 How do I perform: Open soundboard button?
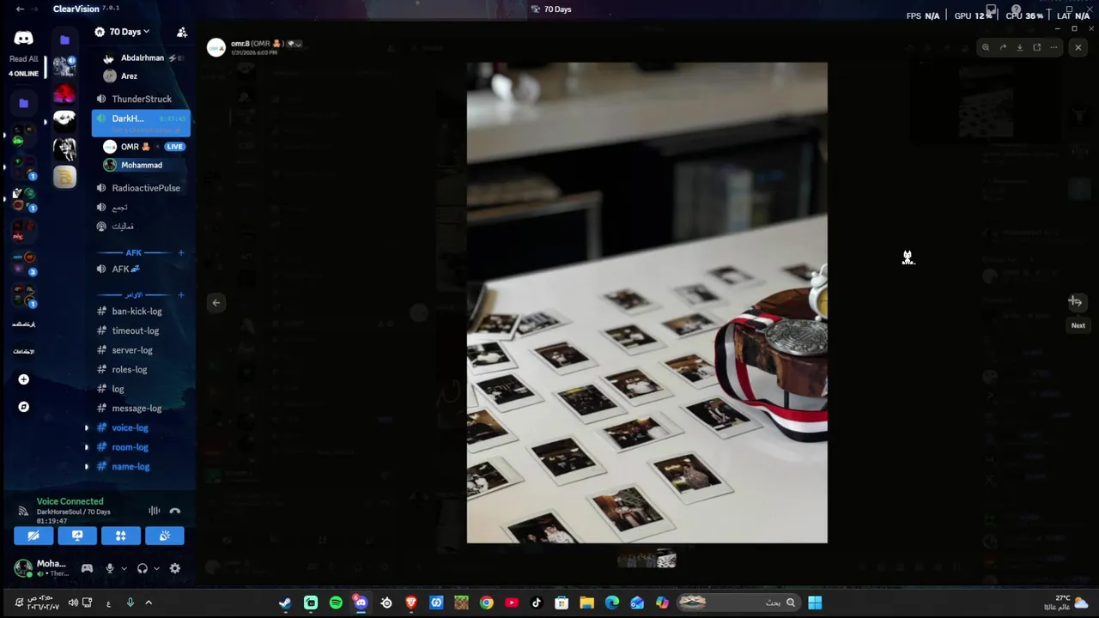[165, 536]
